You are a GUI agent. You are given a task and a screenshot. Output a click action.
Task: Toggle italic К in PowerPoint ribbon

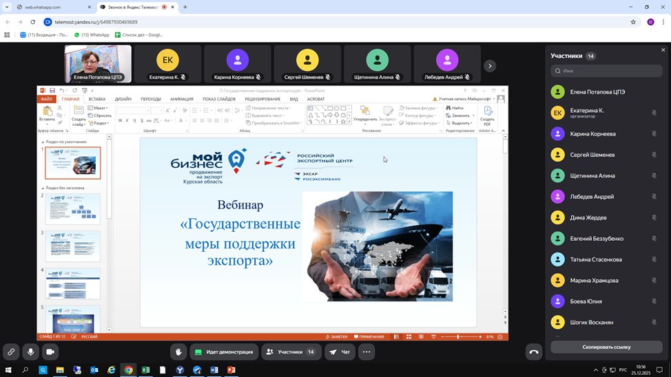point(127,121)
